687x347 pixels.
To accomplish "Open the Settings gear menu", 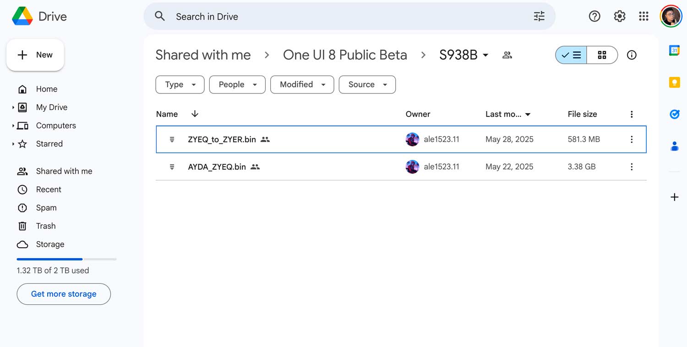I will click(x=620, y=16).
